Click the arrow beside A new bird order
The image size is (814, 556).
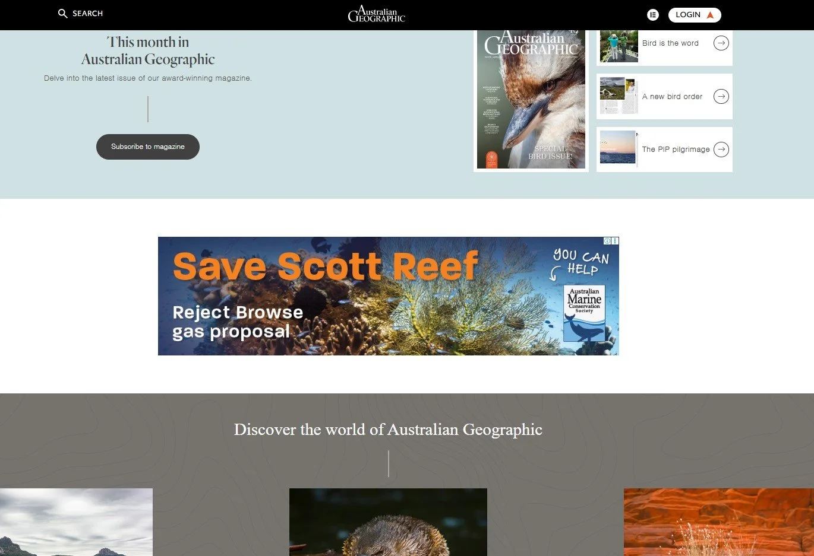[x=721, y=96]
